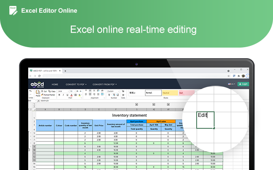The image size is (273, 170).
Task: Click the cell being edited with Edit
Action: [x=205, y=120]
